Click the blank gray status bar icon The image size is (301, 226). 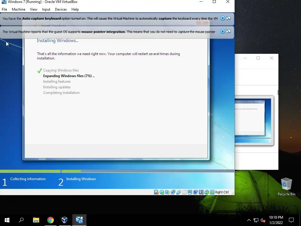point(184,192)
